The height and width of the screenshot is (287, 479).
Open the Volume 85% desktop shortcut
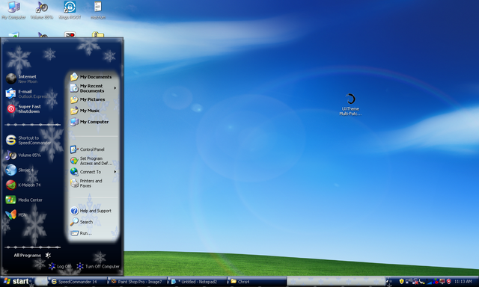point(42,10)
